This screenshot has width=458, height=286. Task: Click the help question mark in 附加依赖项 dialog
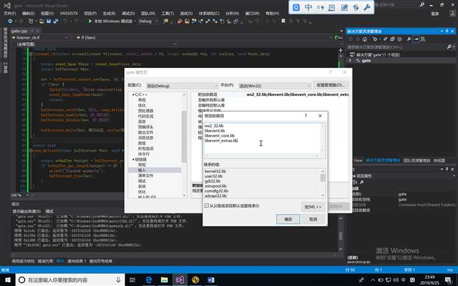[x=306, y=116]
